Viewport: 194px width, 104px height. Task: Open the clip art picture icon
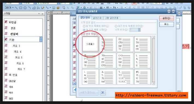pyautogui.click(x=58, y=8)
